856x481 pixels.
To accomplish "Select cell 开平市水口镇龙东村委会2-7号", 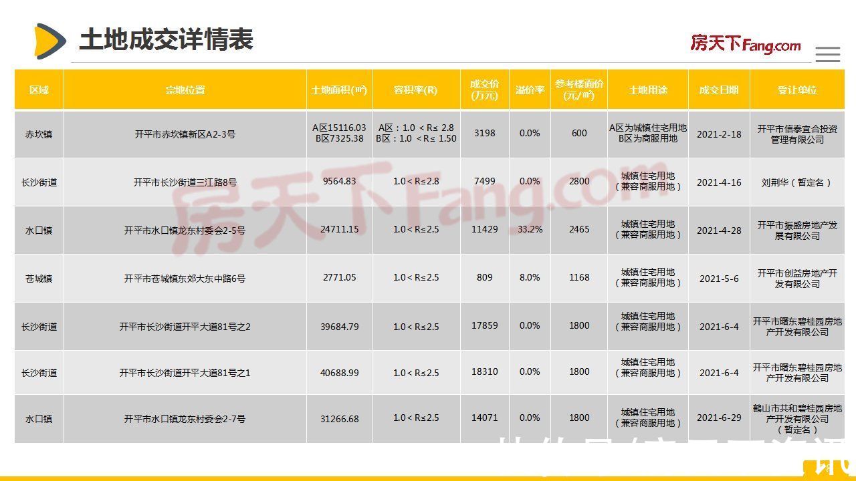I will [x=185, y=419].
